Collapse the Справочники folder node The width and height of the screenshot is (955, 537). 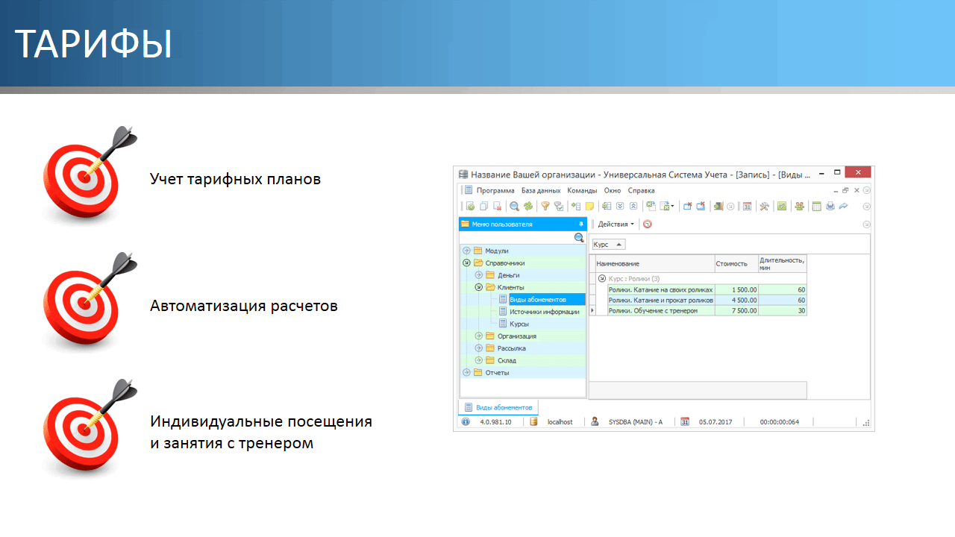tap(467, 263)
